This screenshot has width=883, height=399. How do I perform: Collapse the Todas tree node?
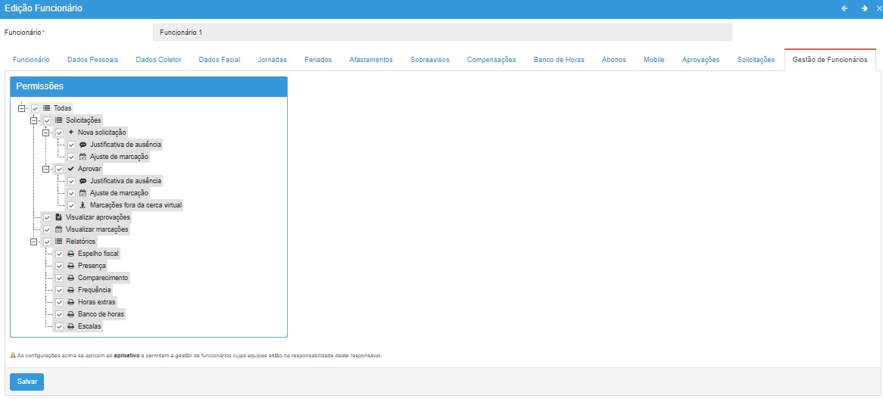[21, 108]
